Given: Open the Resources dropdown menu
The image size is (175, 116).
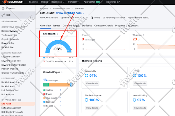Looking at the screenshot, I should [x=58, y=2].
